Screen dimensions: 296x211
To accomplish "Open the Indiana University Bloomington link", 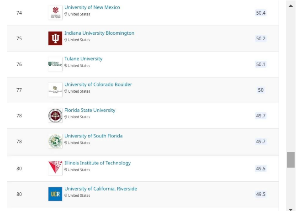I will click(x=99, y=33).
